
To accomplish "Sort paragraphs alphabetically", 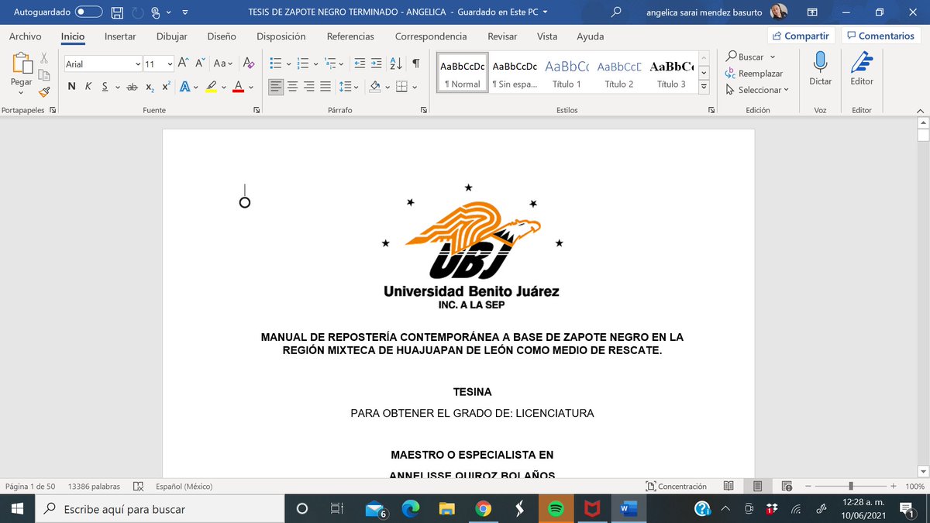I will (395, 64).
